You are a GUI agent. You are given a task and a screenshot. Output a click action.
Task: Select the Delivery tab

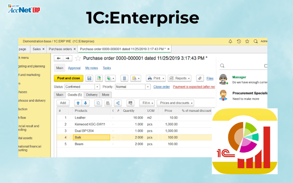[x=92, y=95]
